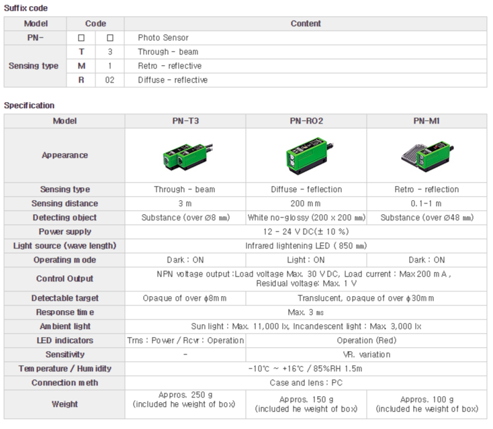Click the 'PN-T3' column header
493x429 pixels.
click(185, 121)
